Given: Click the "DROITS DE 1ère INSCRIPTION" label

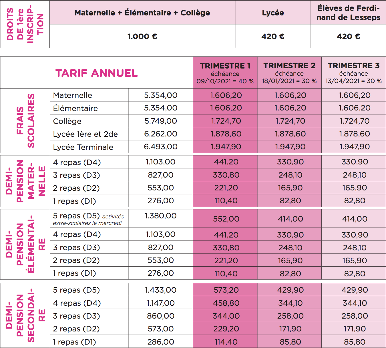Looking at the screenshot, I should pos(25,24).
